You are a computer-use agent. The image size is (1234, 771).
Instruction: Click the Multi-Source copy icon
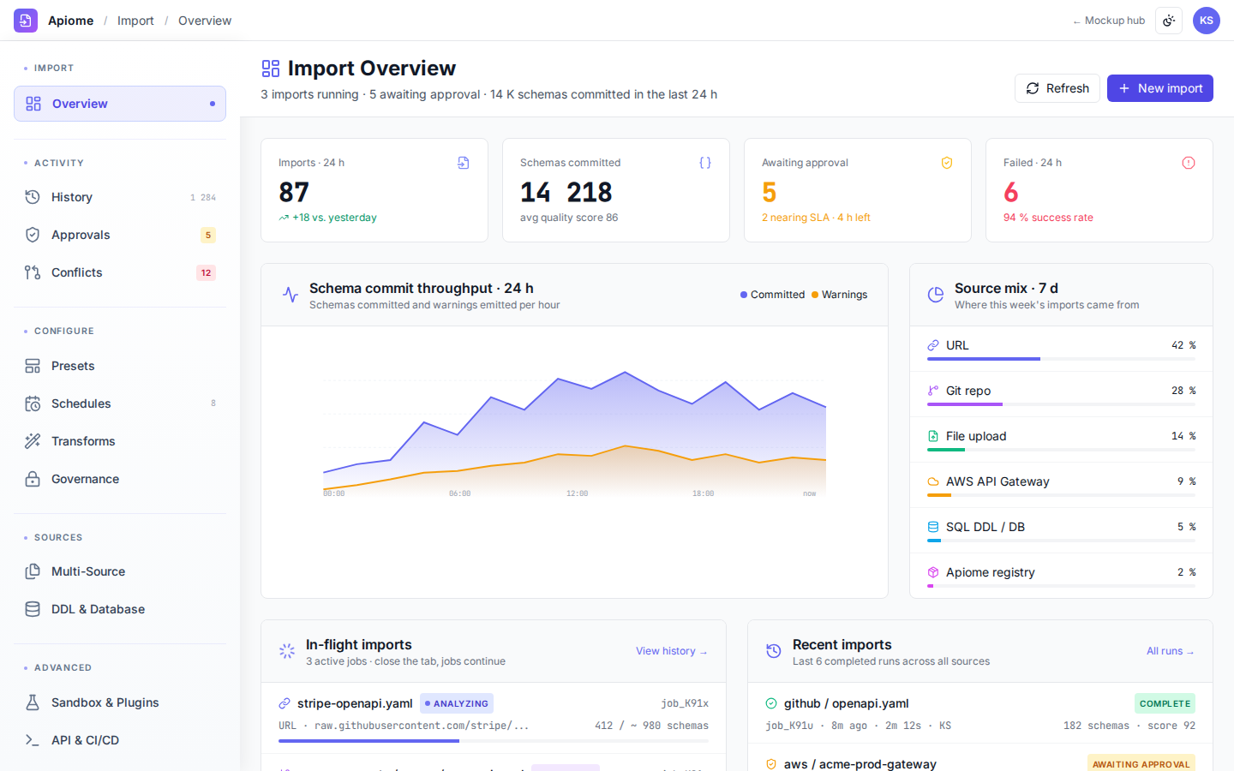pos(33,571)
